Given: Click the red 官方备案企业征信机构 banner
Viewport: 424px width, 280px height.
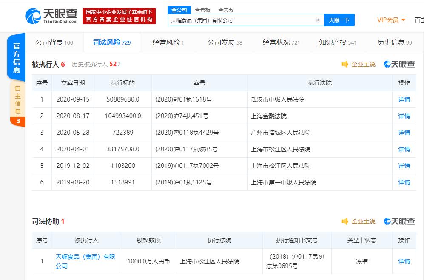Looking at the screenshot, I should point(119,16).
